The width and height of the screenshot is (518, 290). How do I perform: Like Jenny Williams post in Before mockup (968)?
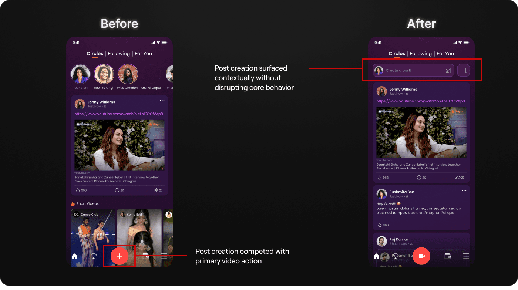[81, 190]
